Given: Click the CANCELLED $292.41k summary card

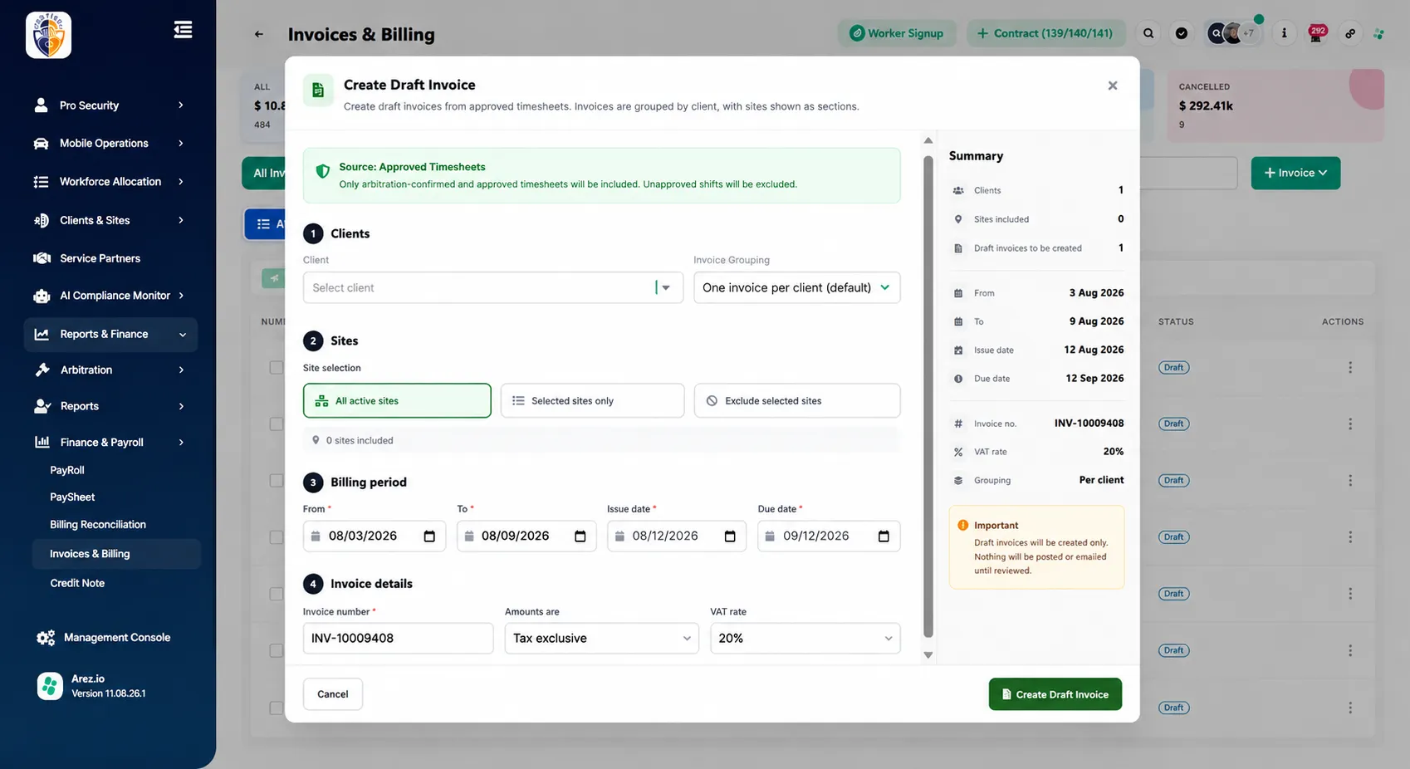Looking at the screenshot, I should [x=1275, y=105].
